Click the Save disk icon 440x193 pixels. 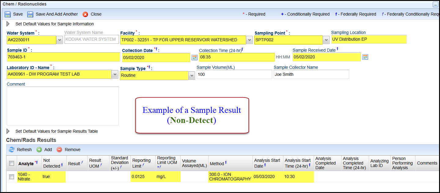[x=8, y=14]
